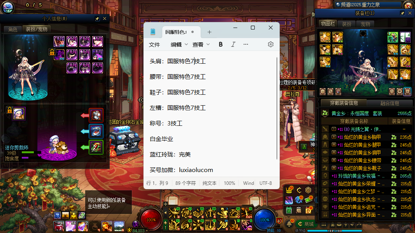Expand the 查看 dropdown menu
This screenshot has height=233, width=415.
(201, 45)
